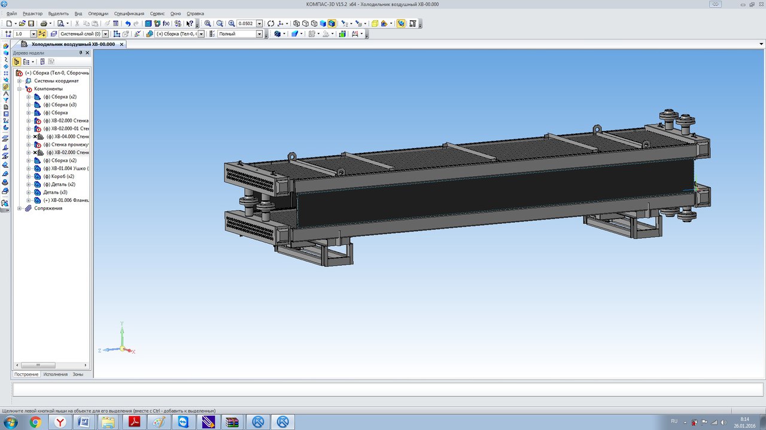
Task: Open the Системный слой (0) layer dropdown
Action: pos(105,34)
